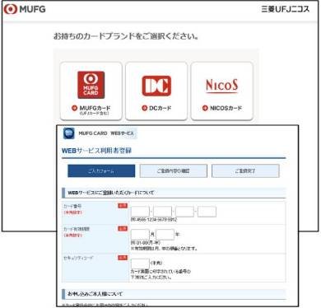Click the WEBサービス利用者登録 heading
Viewport: 321px width, 308px height.
(96, 151)
